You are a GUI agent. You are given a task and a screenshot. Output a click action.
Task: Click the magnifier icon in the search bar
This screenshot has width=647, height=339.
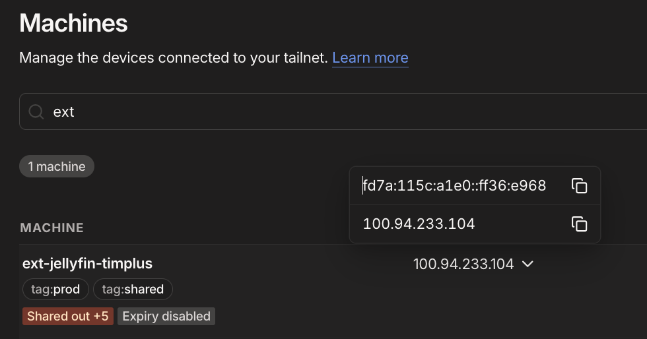[x=36, y=111]
